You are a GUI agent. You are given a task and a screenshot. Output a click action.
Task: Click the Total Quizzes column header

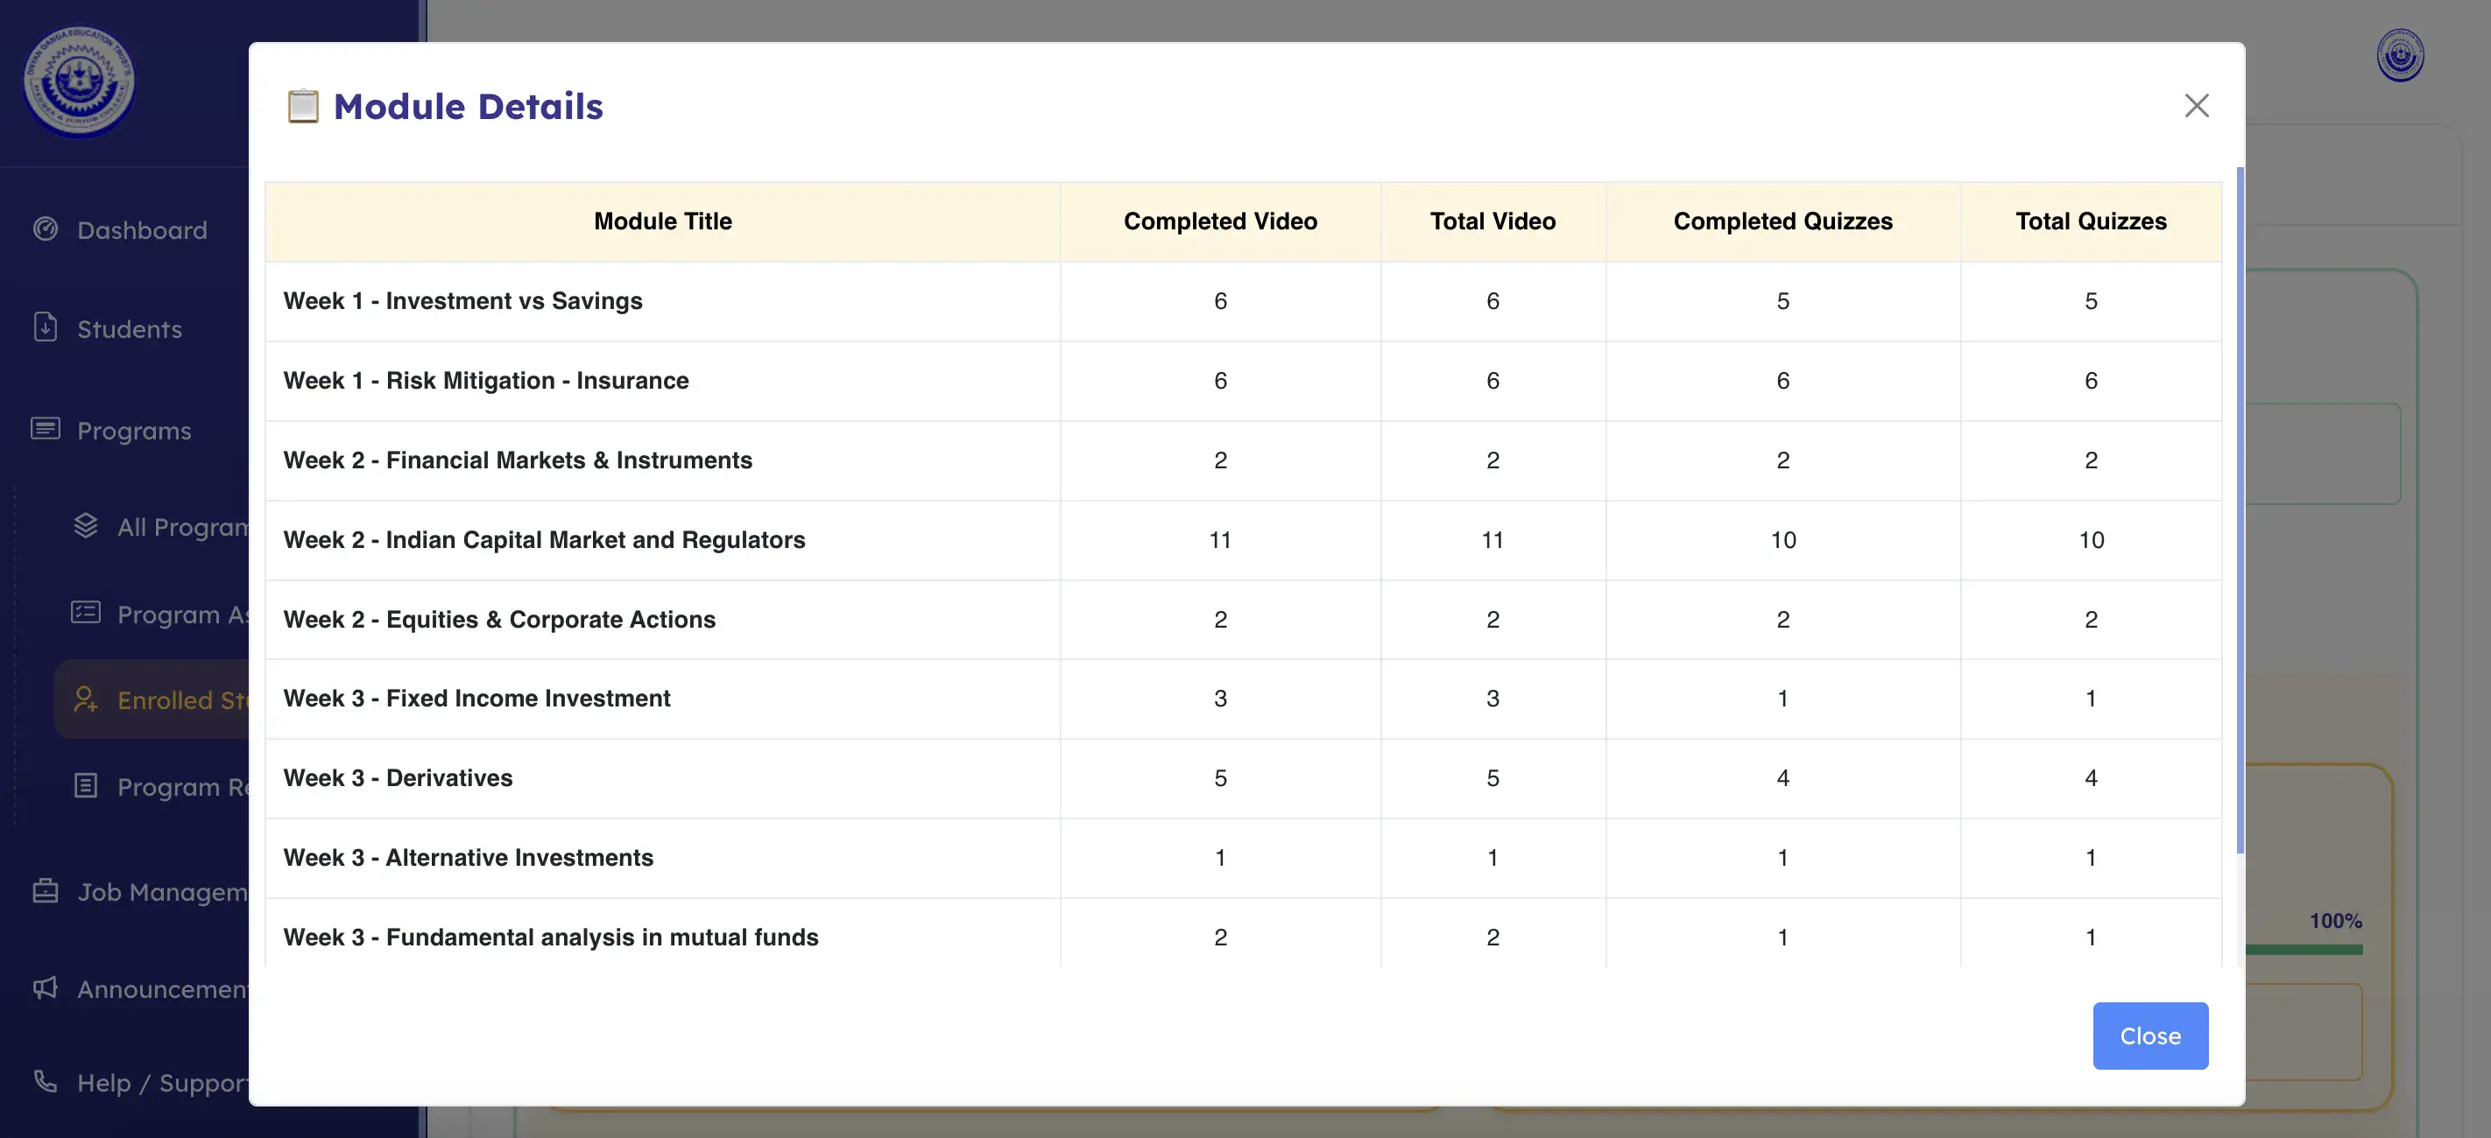2091,221
